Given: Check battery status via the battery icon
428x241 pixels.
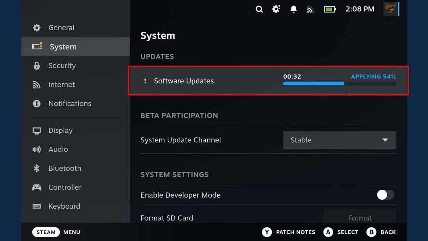Looking at the screenshot, I should click(330, 9).
